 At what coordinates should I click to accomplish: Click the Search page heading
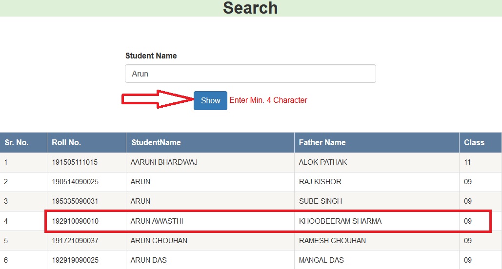250,8
